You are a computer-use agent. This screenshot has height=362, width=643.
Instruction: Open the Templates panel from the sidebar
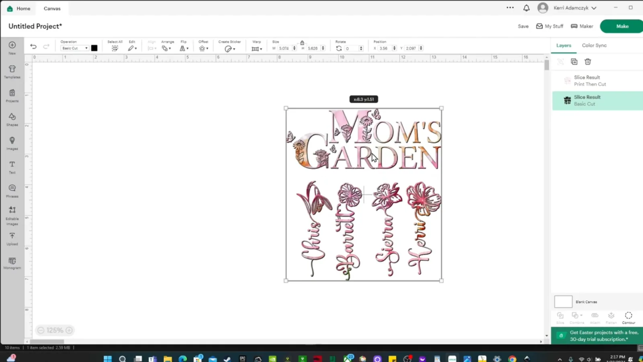tap(12, 72)
